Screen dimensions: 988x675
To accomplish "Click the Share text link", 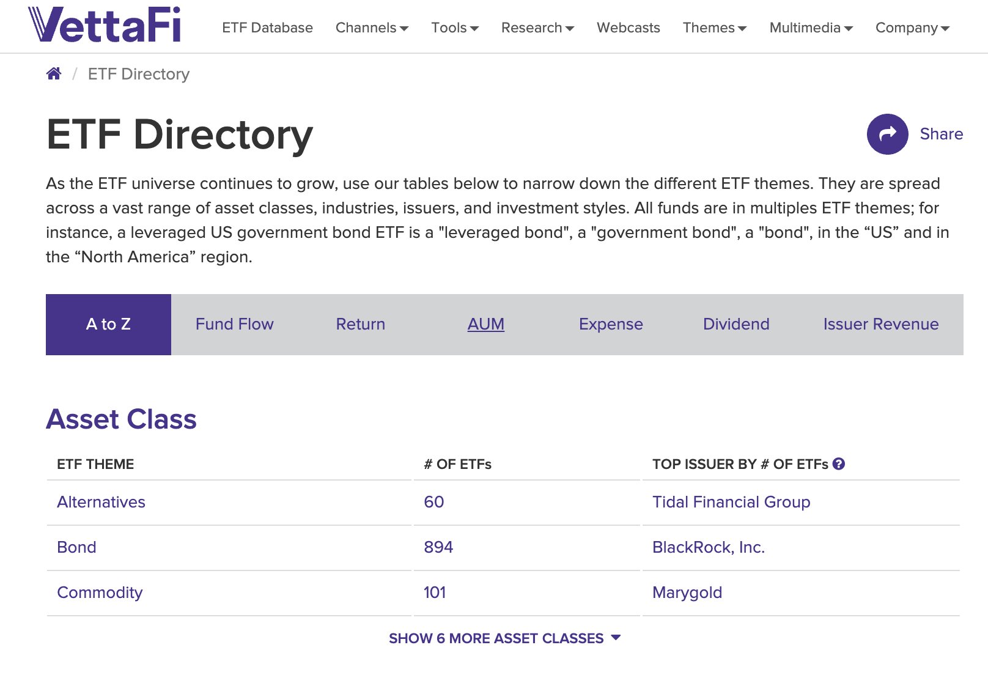I will [941, 134].
